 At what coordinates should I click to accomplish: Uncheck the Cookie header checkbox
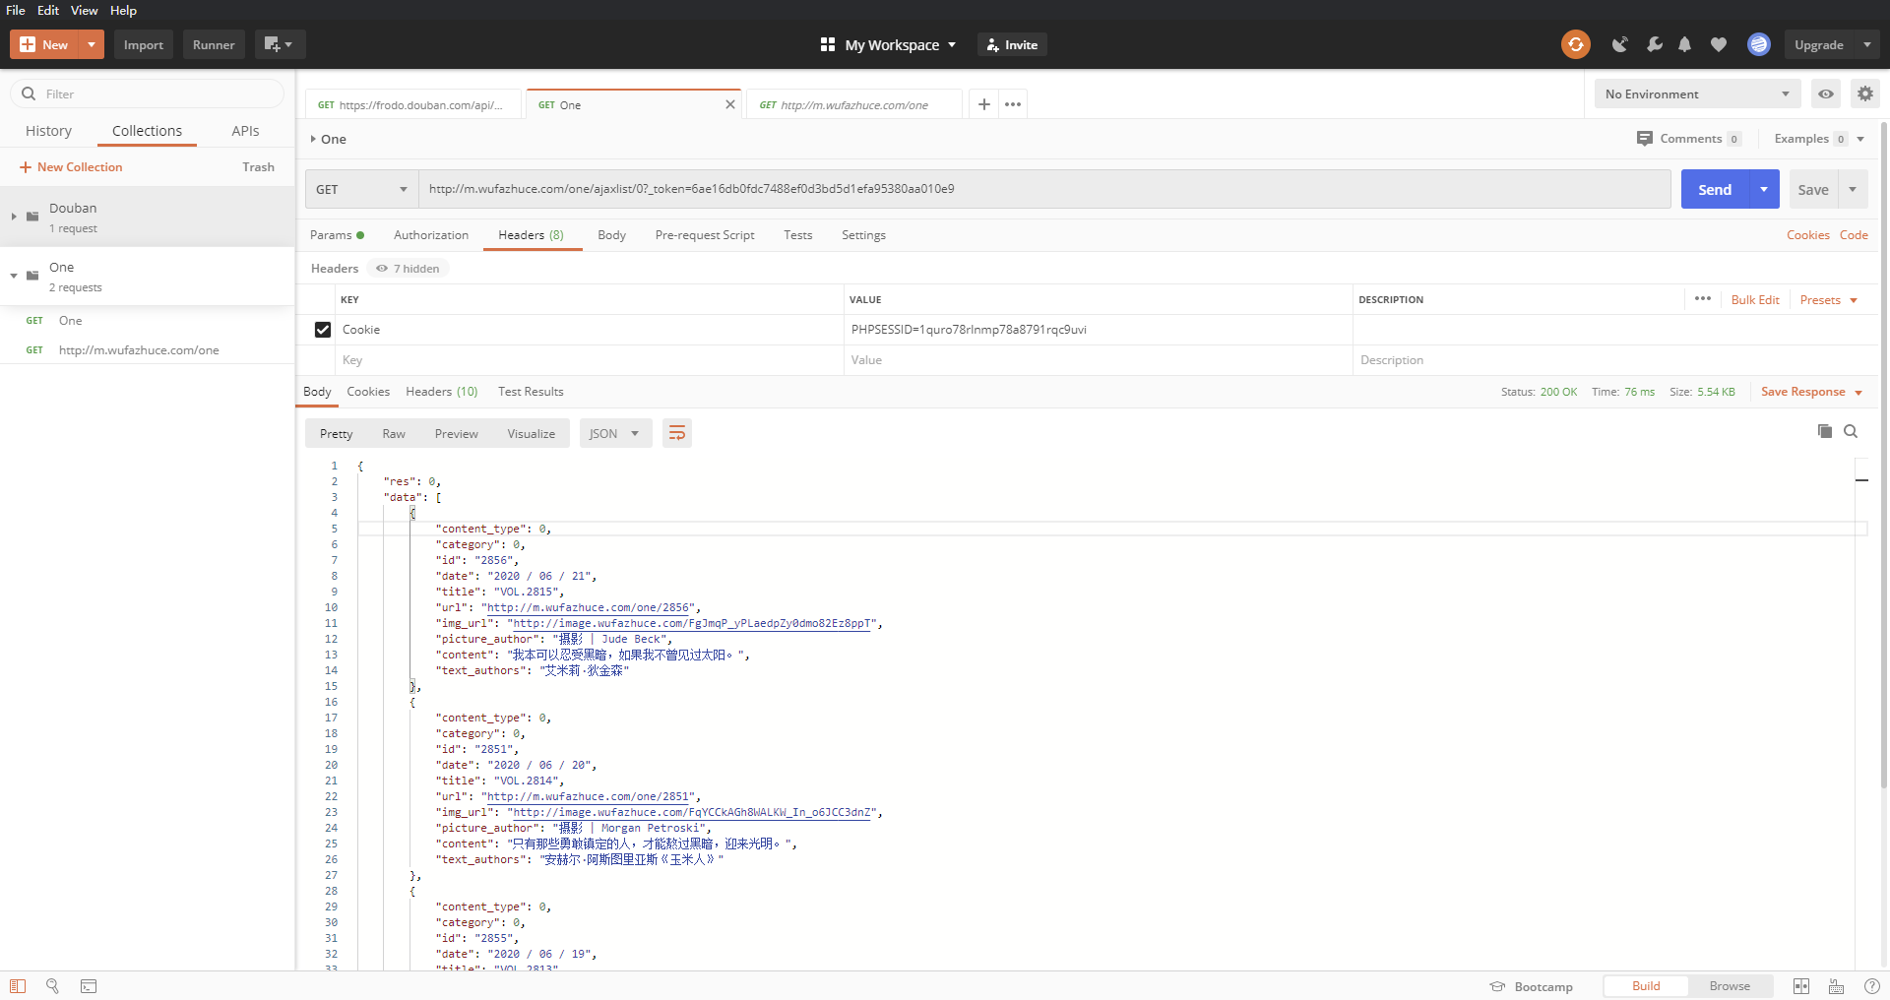pyautogui.click(x=323, y=330)
